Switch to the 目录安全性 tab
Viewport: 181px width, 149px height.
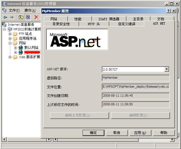tap(61, 24)
